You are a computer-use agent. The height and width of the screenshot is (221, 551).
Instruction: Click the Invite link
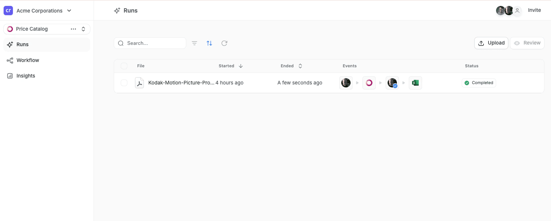(x=534, y=10)
